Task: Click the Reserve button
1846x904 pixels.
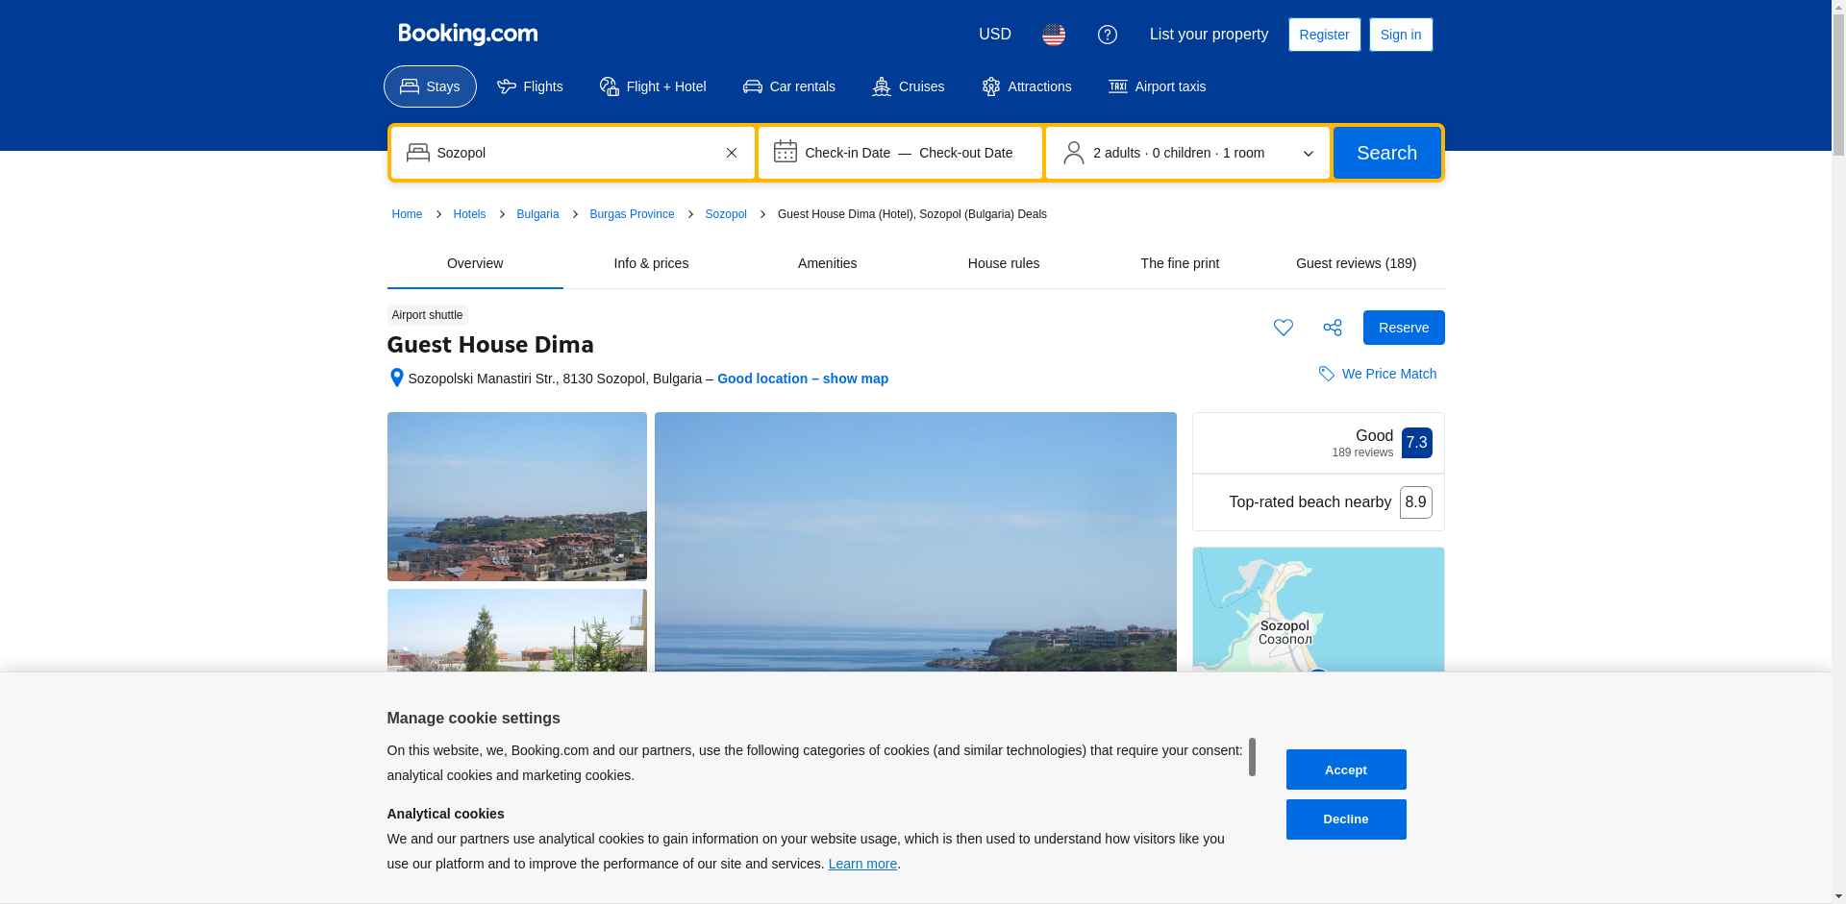Action: click(x=1403, y=328)
